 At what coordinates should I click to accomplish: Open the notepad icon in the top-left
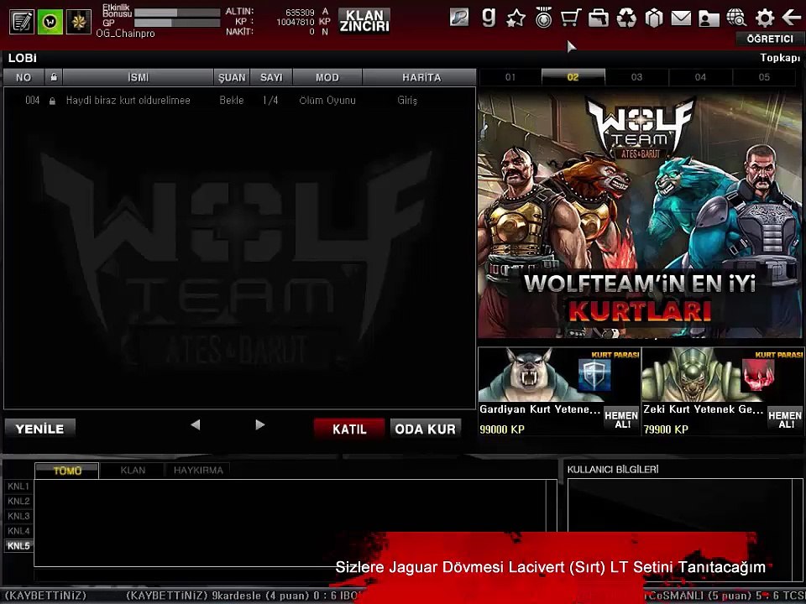click(x=22, y=22)
